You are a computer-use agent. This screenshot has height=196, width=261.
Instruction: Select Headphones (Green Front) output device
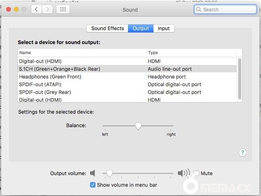click(50, 77)
